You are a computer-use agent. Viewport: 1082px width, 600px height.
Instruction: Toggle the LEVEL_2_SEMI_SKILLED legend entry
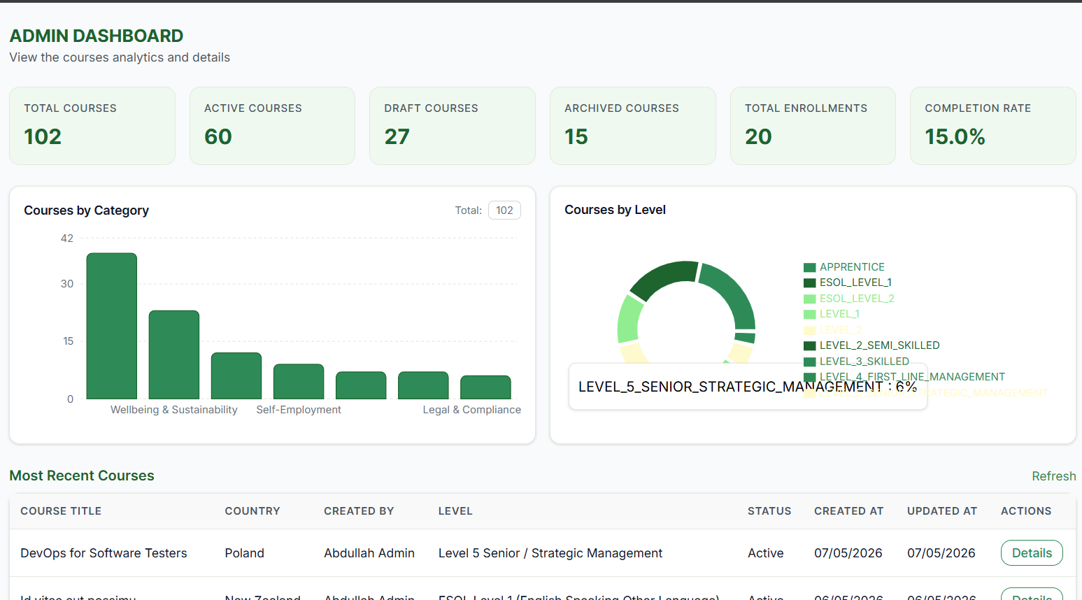pyautogui.click(x=871, y=345)
